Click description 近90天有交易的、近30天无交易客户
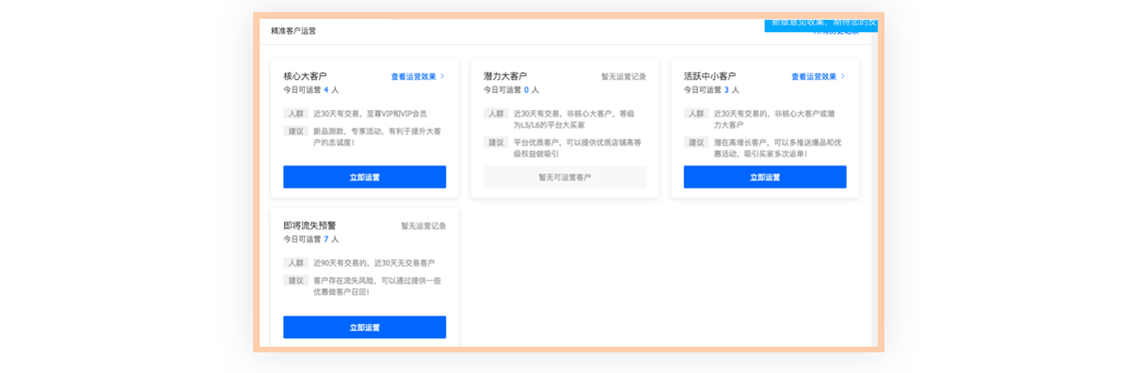 click(x=374, y=263)
